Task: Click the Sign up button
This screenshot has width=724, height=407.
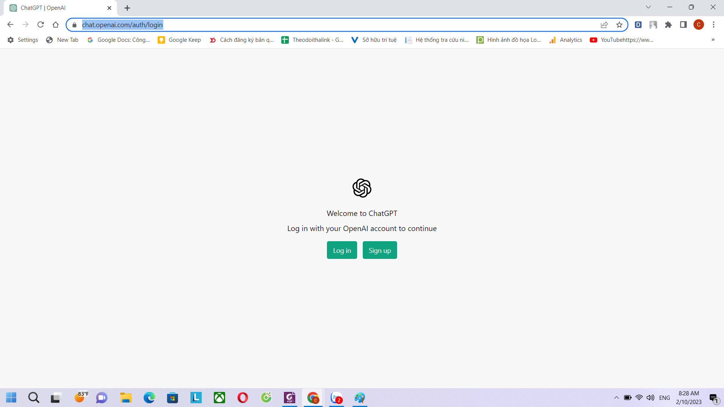Action: 380,250
